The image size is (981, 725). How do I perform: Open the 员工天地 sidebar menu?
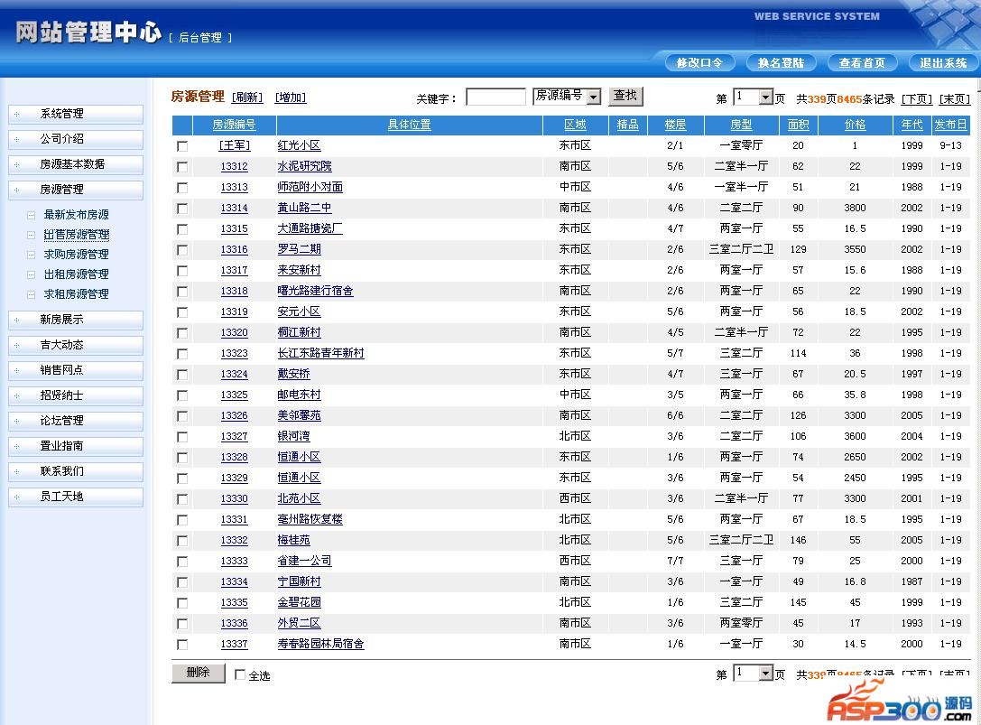tap(76, 497)
